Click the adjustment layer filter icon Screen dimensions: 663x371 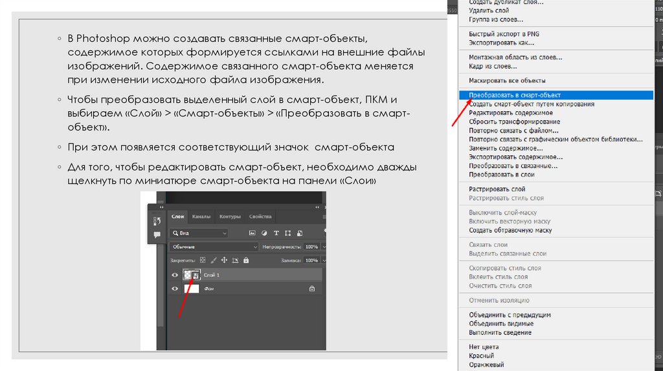pyautogui.click(x=264, y=233)
